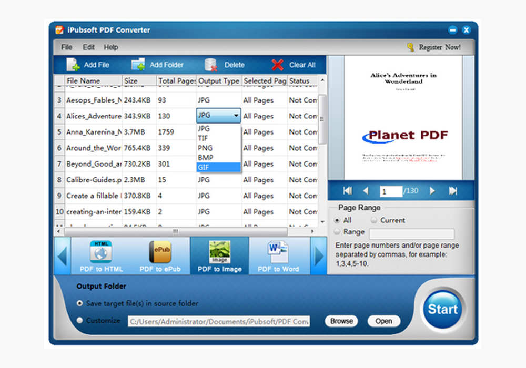Select the Aesops_Fables file row
Viewport: 526px width, 368px height.
click(186, 100)
